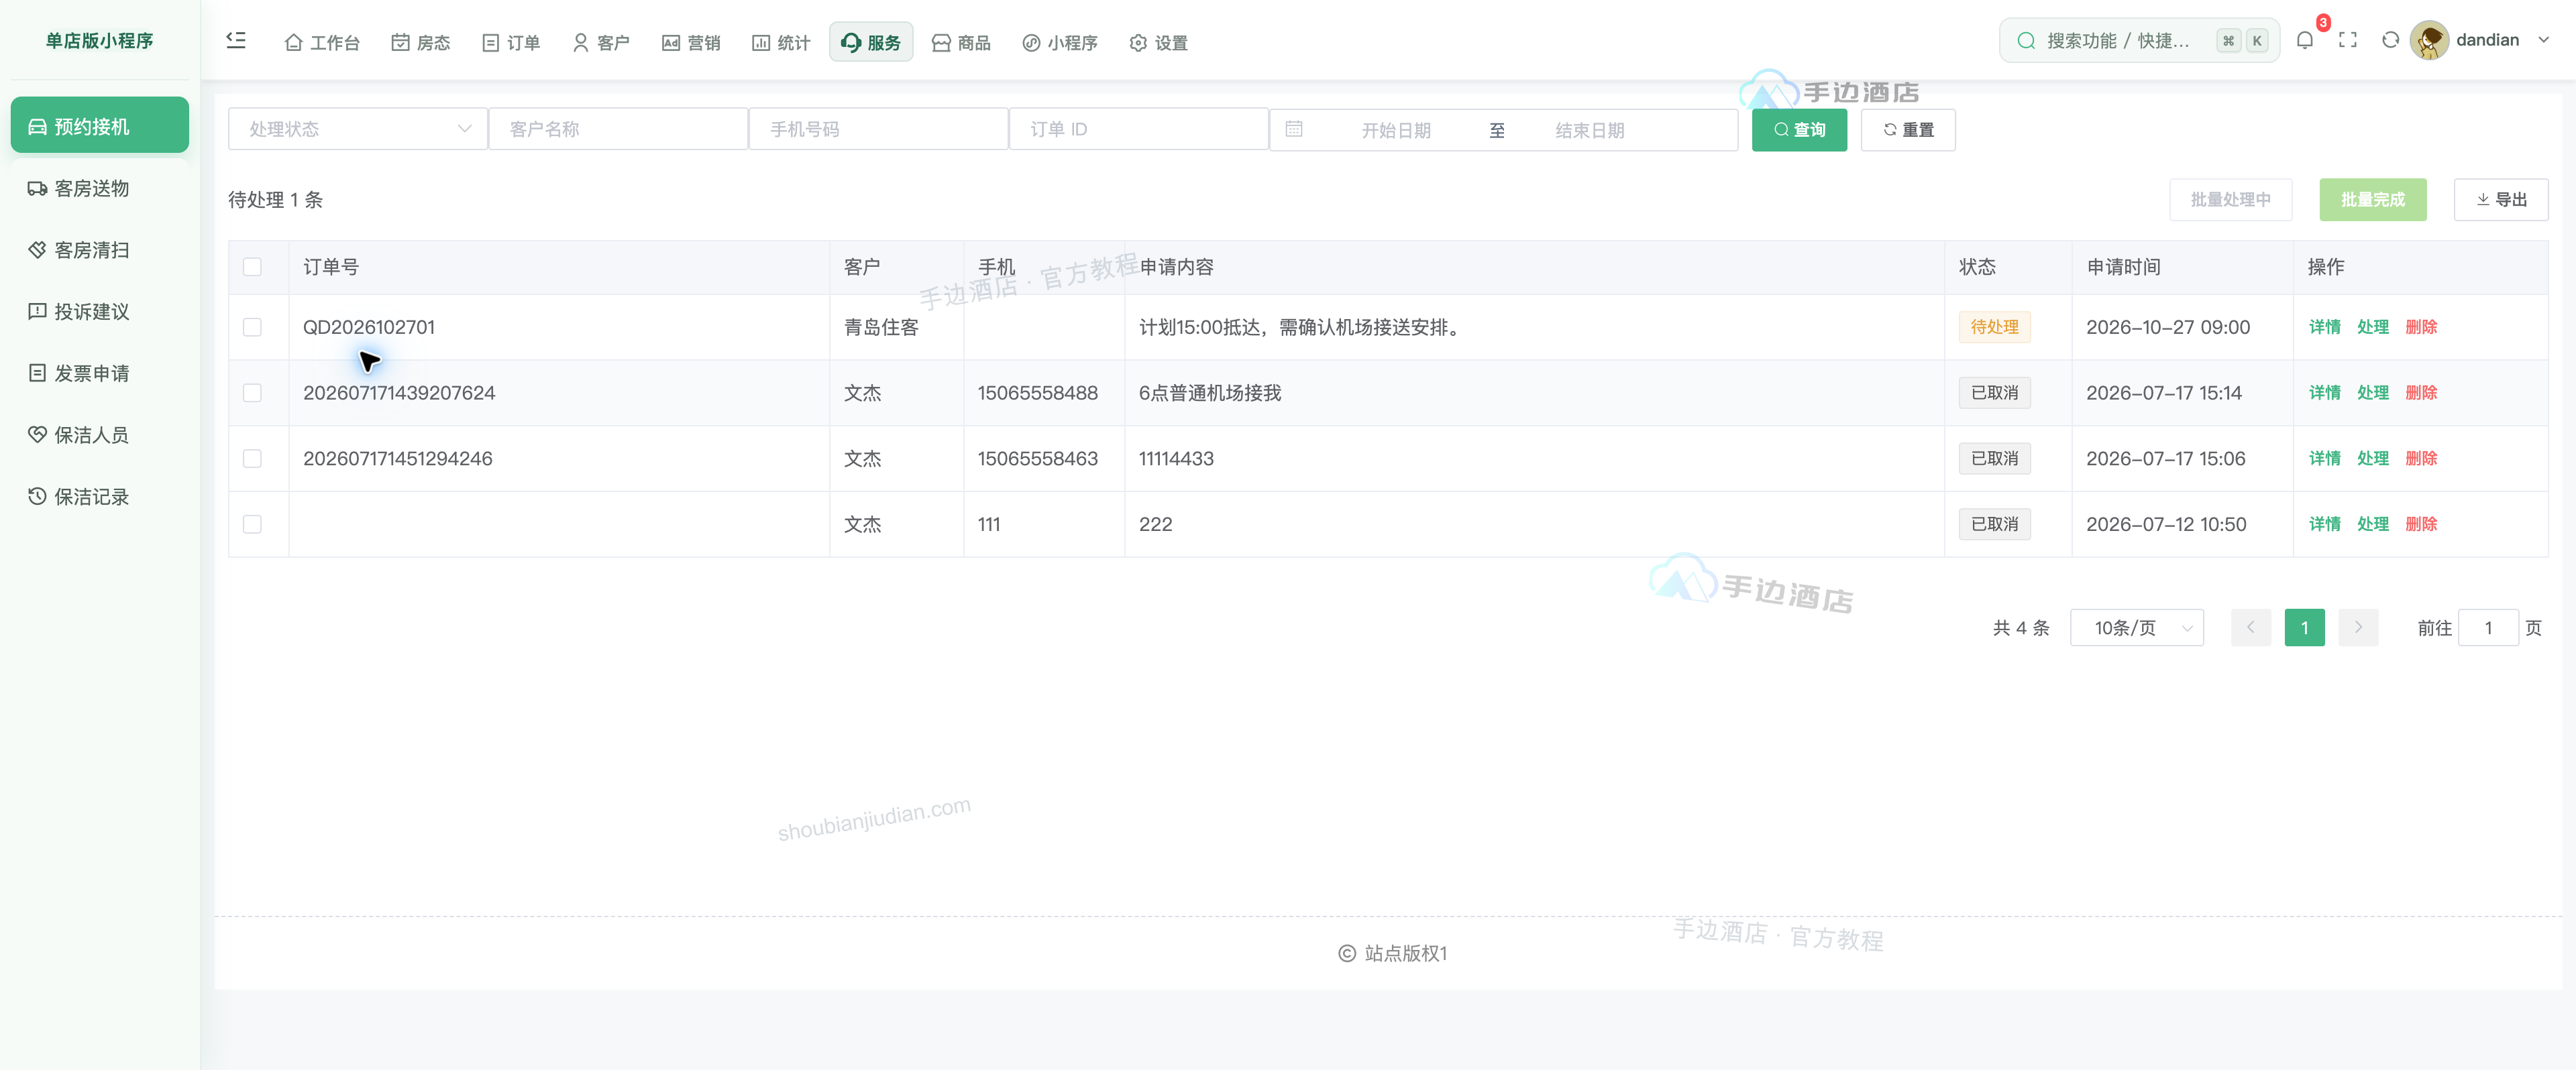This screenshot has height=1070, width=2576.
Task: Click the 手机号码 input field
Action: coord(879,129)
